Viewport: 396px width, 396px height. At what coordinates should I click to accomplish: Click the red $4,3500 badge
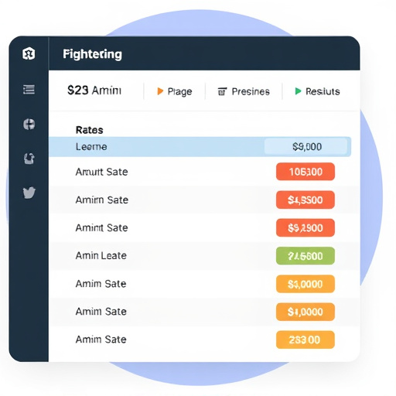(x=306, y=200)
